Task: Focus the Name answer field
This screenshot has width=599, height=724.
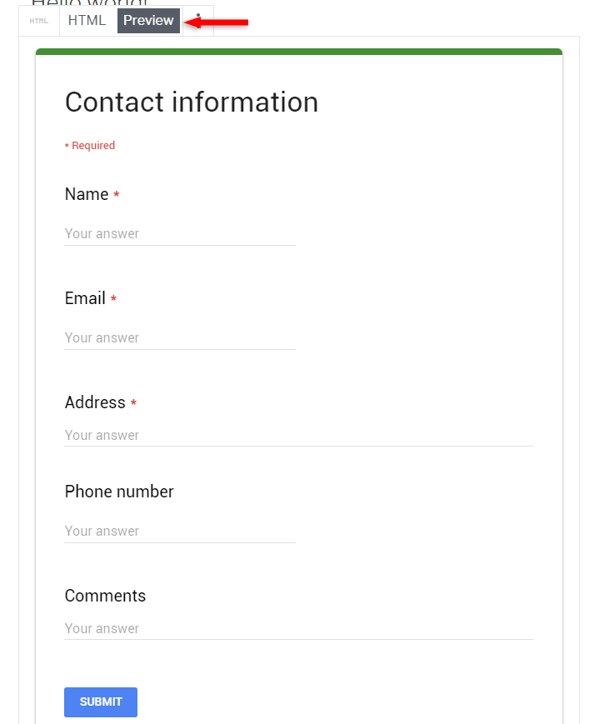Action: pyautogui.click(x=180, y=233)
